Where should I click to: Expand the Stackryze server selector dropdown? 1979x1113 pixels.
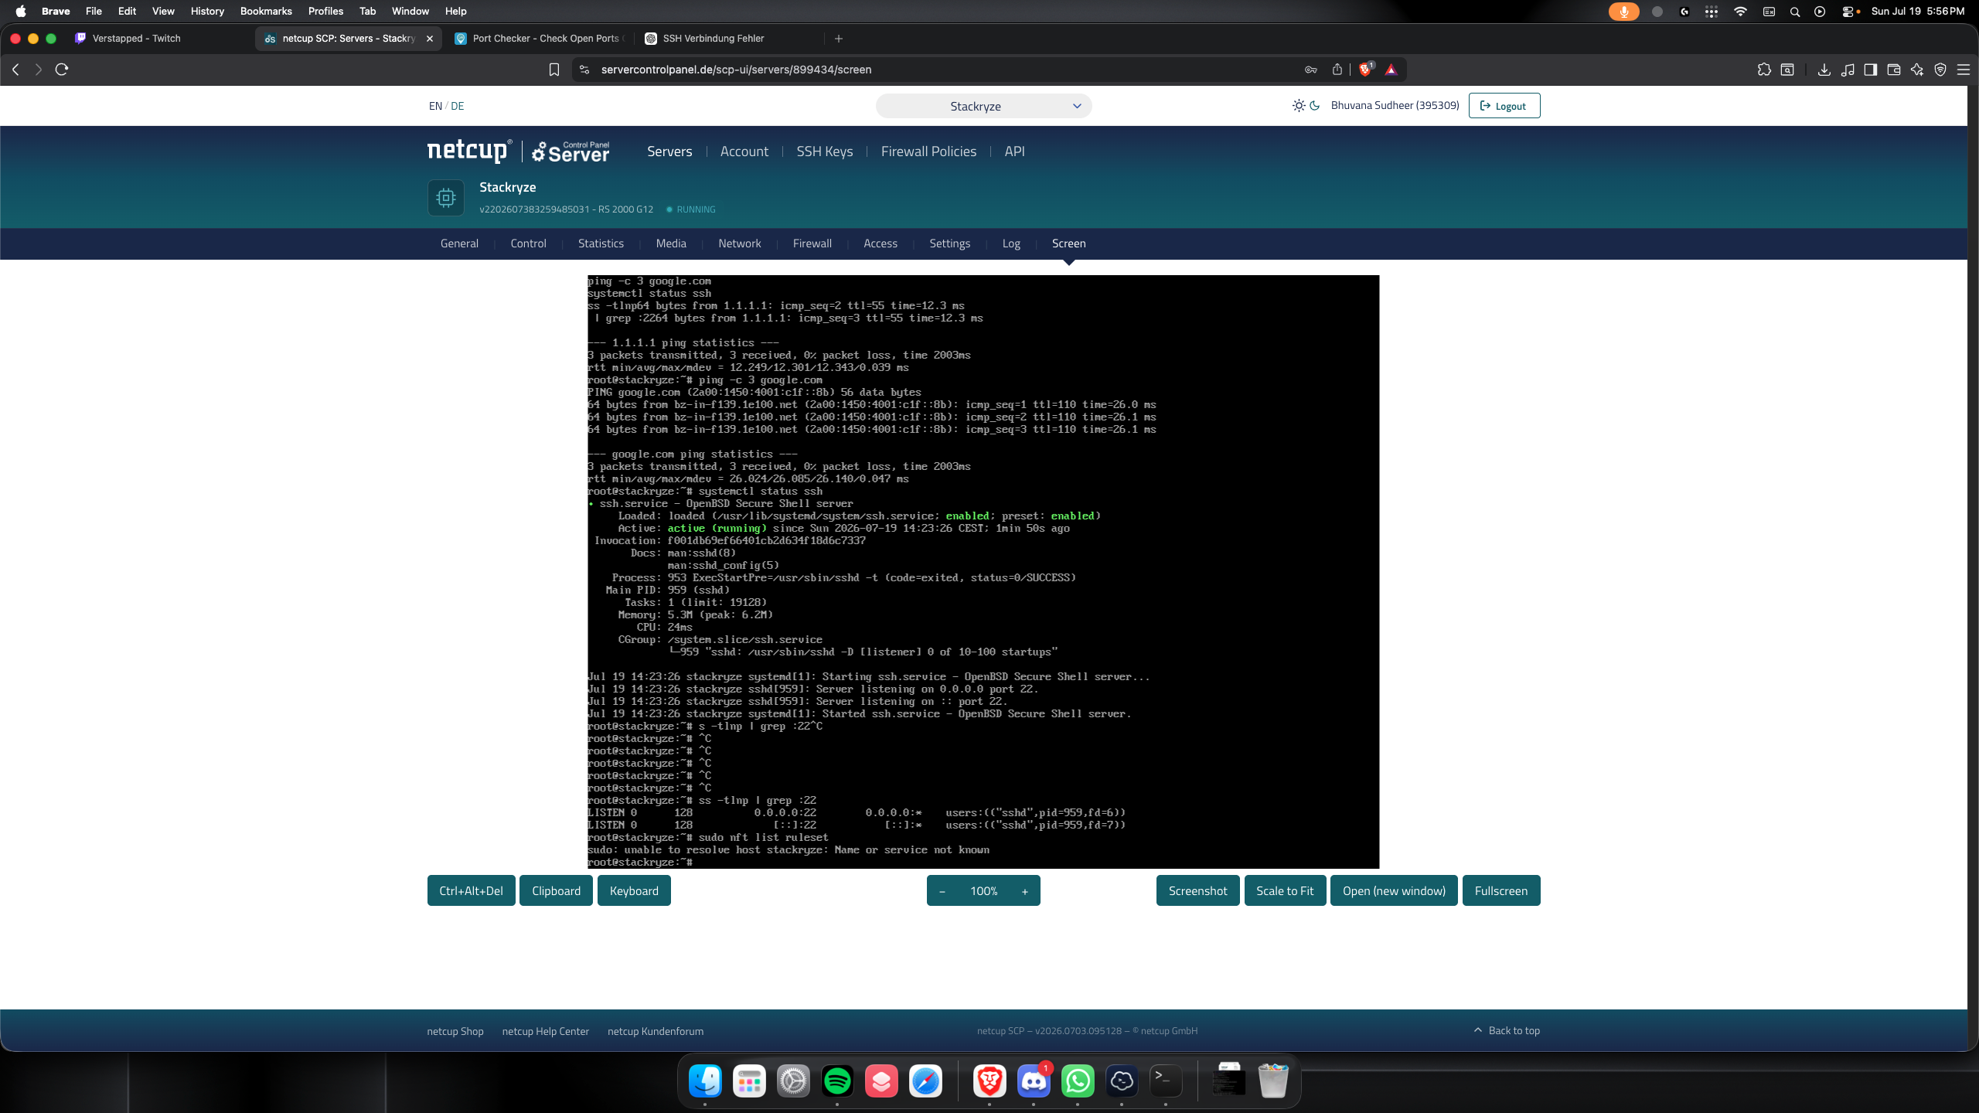point(983,106)
